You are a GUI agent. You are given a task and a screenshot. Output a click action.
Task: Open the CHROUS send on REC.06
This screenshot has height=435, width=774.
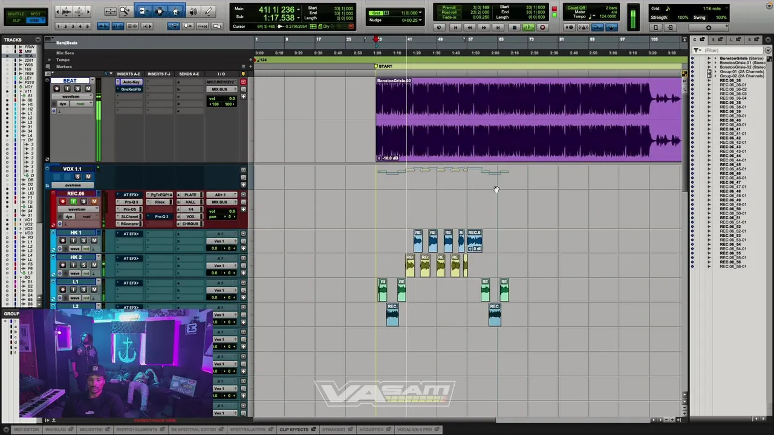coord(191,224)
